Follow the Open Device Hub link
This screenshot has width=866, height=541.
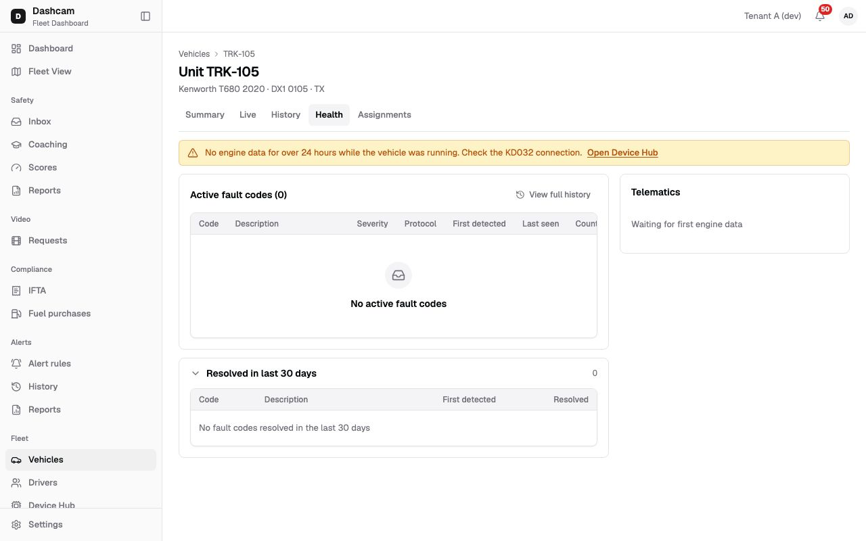(x=622, y=153)
